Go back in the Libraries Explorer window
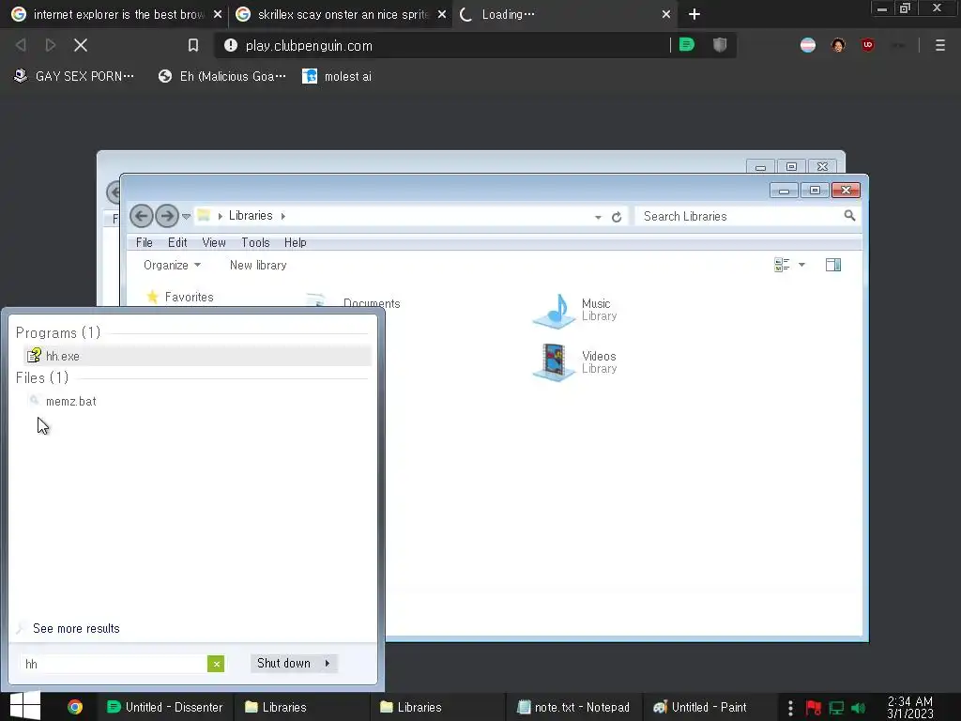The image size is (961, 721). click(142, 216)
